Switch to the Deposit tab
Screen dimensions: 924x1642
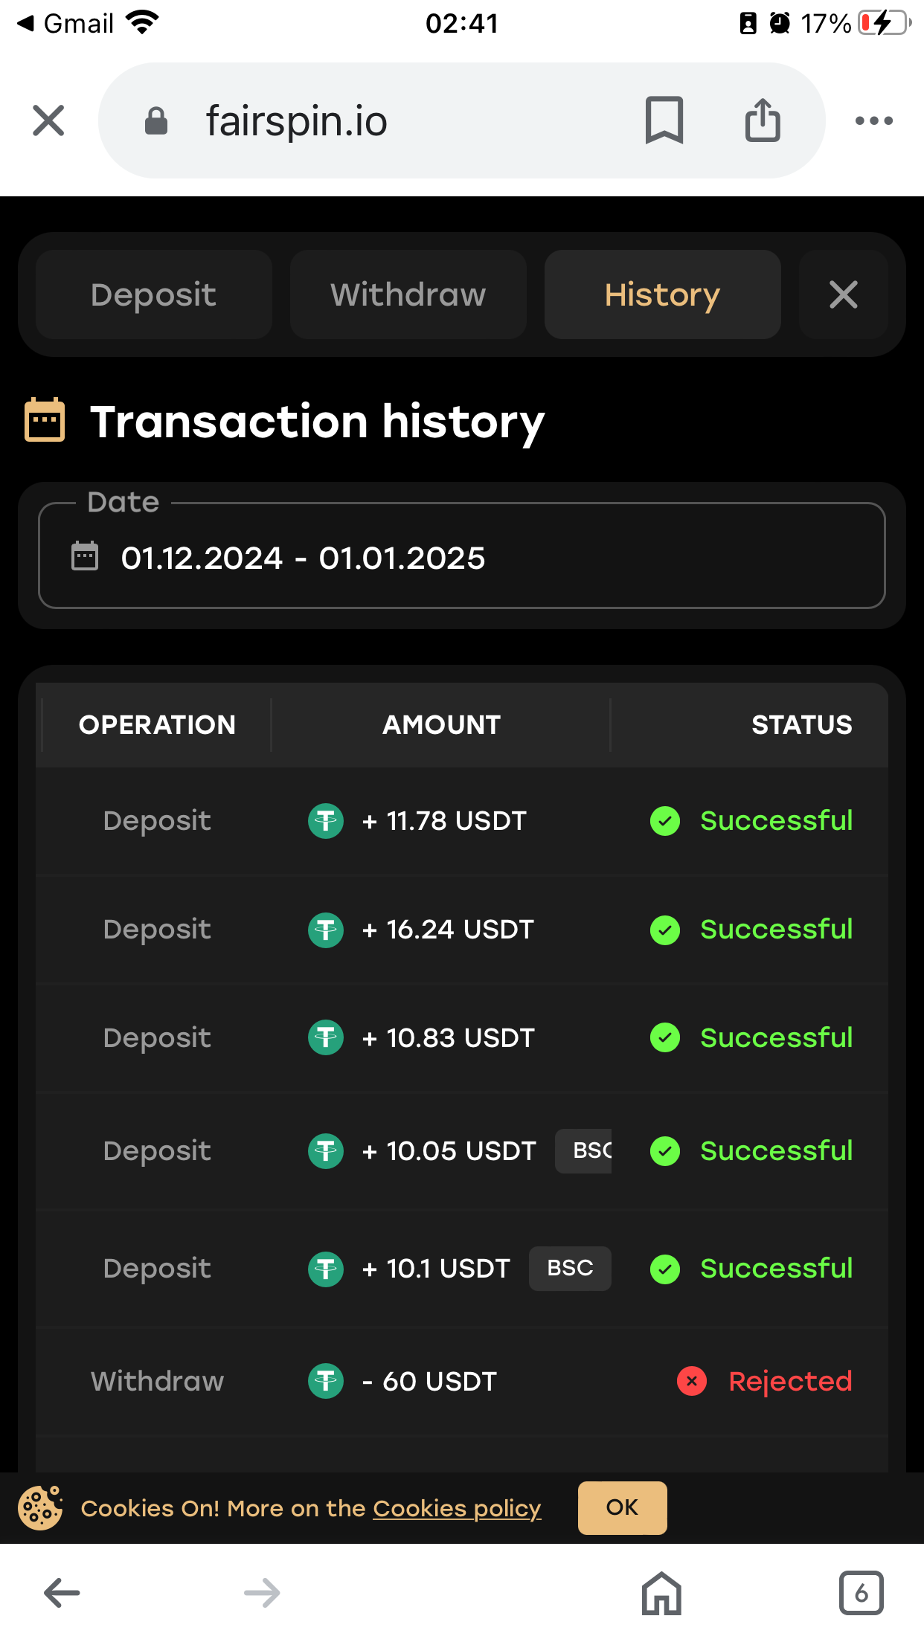pos(153,294)
